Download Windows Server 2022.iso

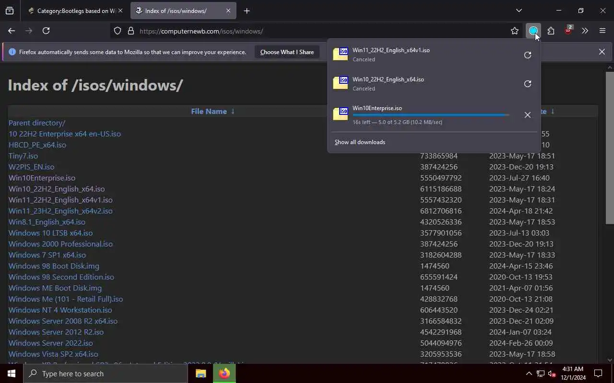[x=51, y=343]
